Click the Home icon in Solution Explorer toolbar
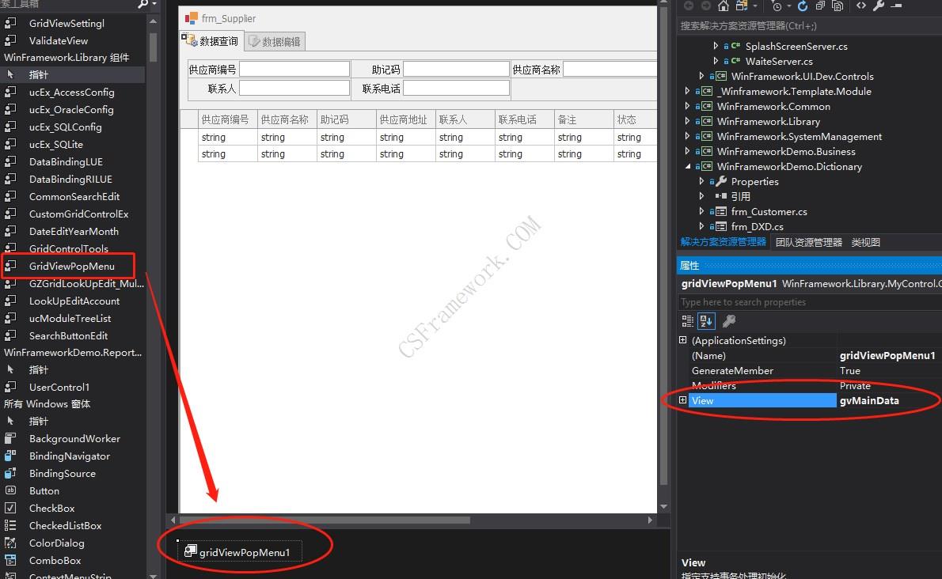Viewport: 942px width, 579px height. click(x=724, y=6)
